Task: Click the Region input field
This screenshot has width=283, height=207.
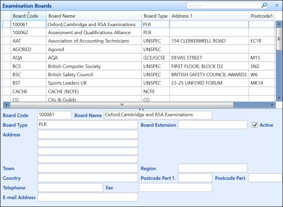Action: (x=213, y=168)
